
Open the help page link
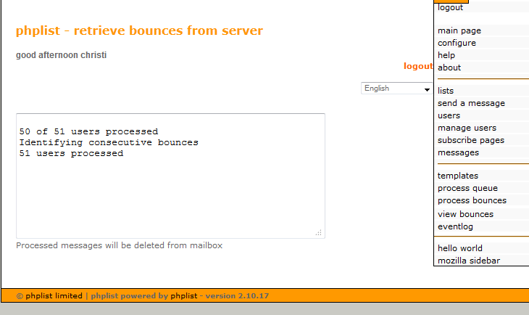[x=446, y=55]
